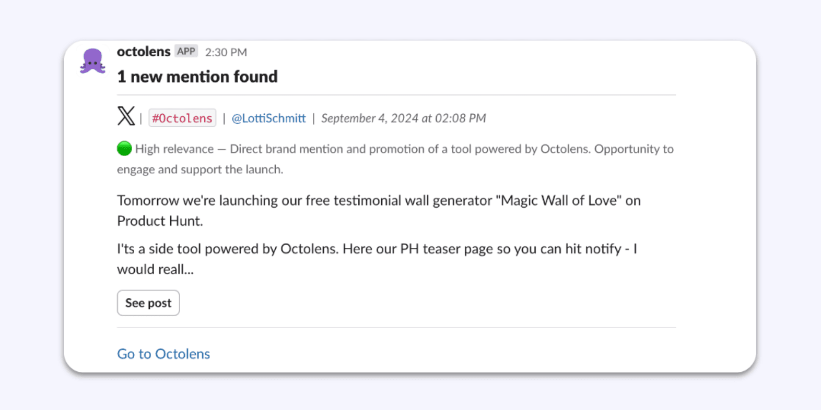Open the Go to Octolens link
Screen dimensions: 821x410
pyautogui.click(x=163, y=354)
